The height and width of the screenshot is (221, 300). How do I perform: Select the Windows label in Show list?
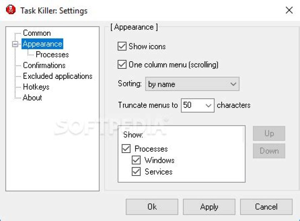tap(159, 160)
